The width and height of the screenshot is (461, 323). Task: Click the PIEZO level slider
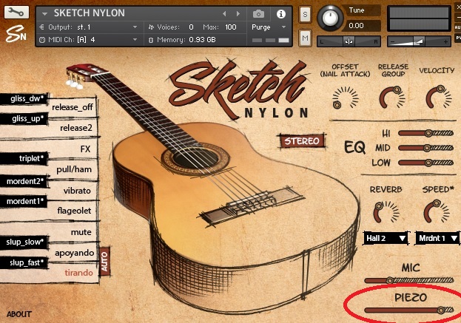tap(409, 310)
